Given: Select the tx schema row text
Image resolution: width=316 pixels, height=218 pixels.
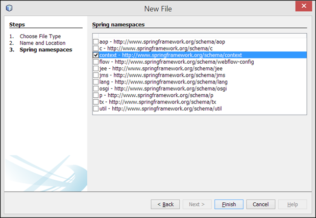Looking at the screenshot, I should point(158,102).
